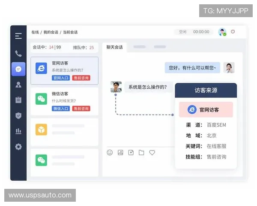Image resolution: width=257 pixels, height=206 pixels.
Task: Click the 系统是怎么操作的? chat bubble
Action: [148, 87]
